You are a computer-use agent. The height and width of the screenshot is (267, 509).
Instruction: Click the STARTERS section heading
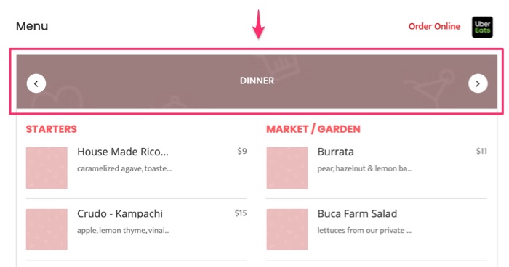(52, 129)
